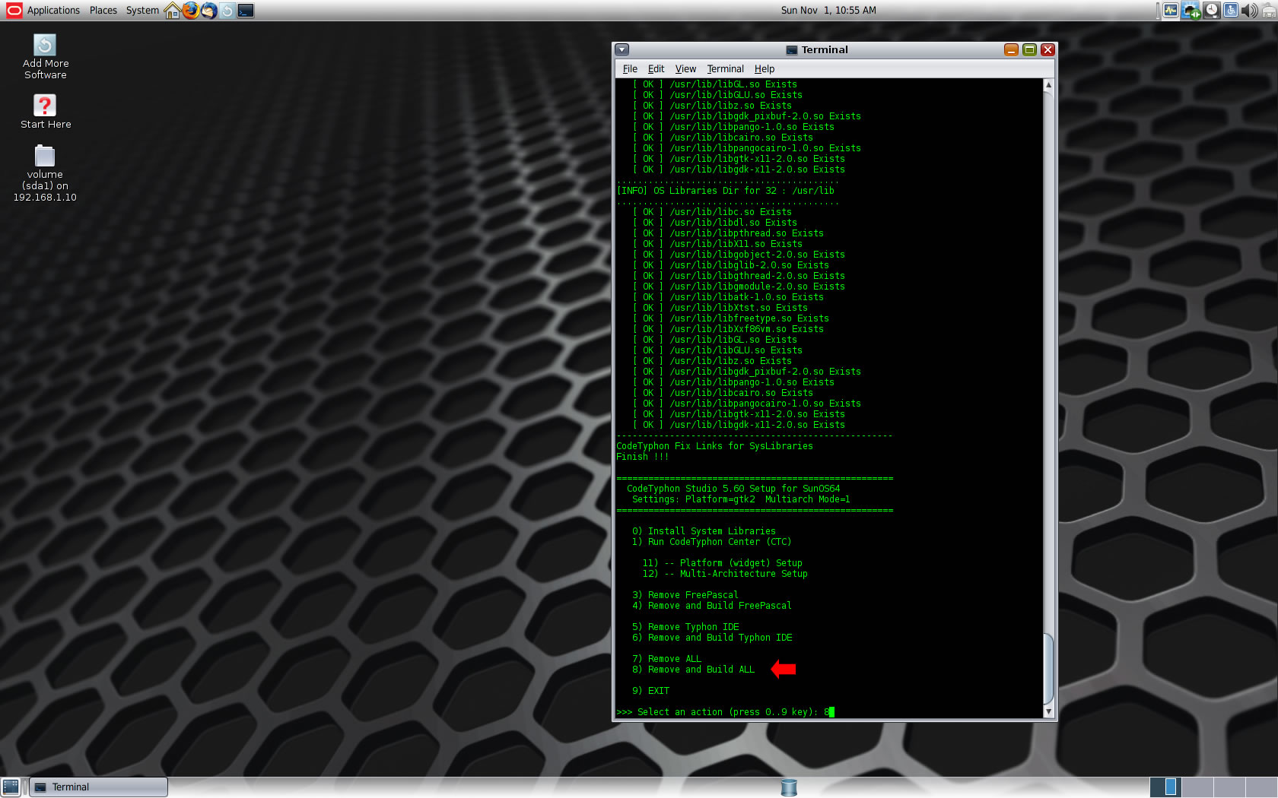
Task: Click '12) -- Multi-Architecture Setup' line
Action: click(x=725, y=574)
